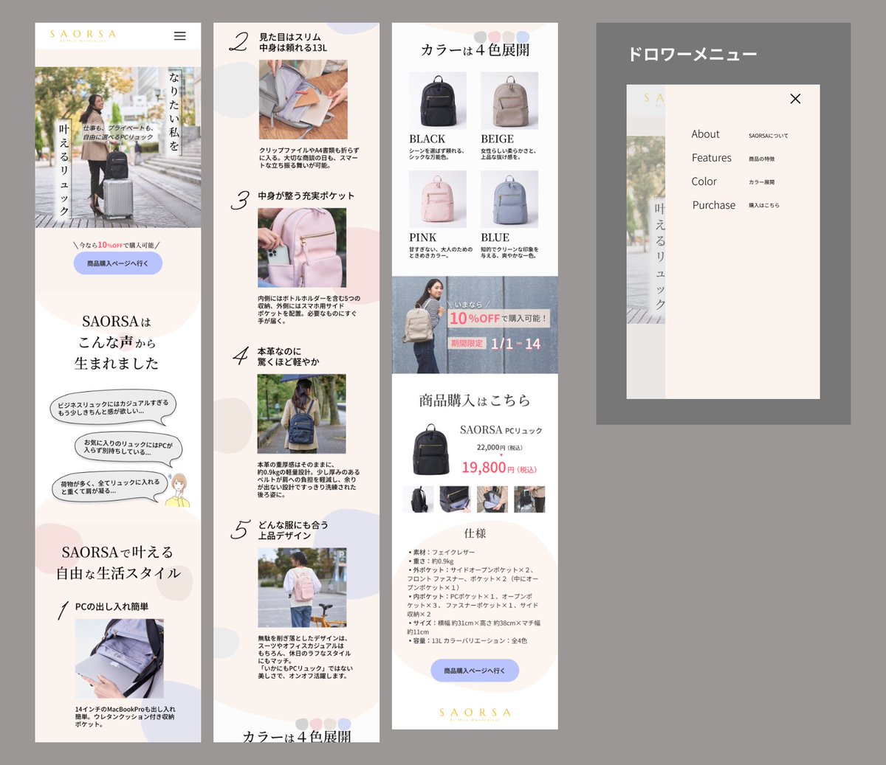Click the SAORSA logo in the top header
The image size is (886, 765).
(82, 34)
